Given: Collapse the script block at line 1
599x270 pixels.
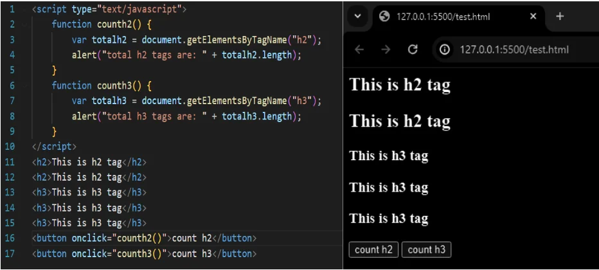Looking at the screenshot, I should coord(25,9).
